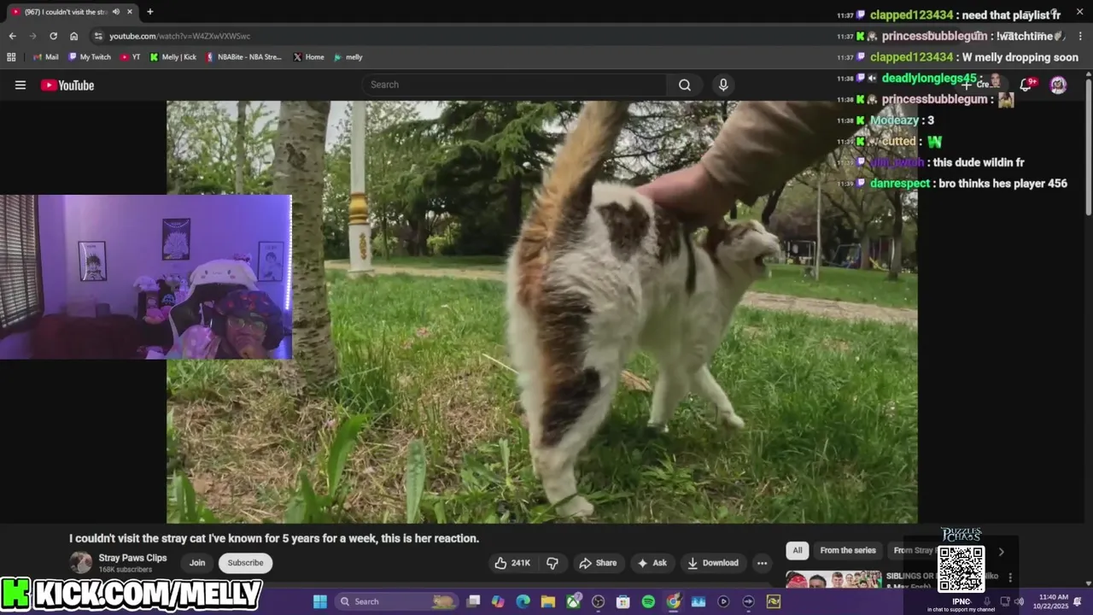Open options for the SIBLINGS recommended video
The height and width of the screenshot is (615, 1093).
pyautogui.click(x=1009, y=578)
